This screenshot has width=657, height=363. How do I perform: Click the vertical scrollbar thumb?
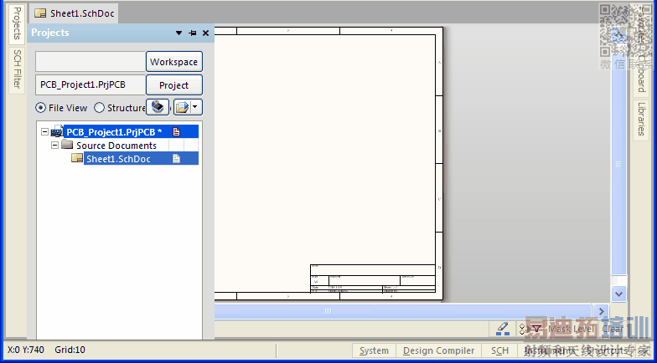(618, 166)
